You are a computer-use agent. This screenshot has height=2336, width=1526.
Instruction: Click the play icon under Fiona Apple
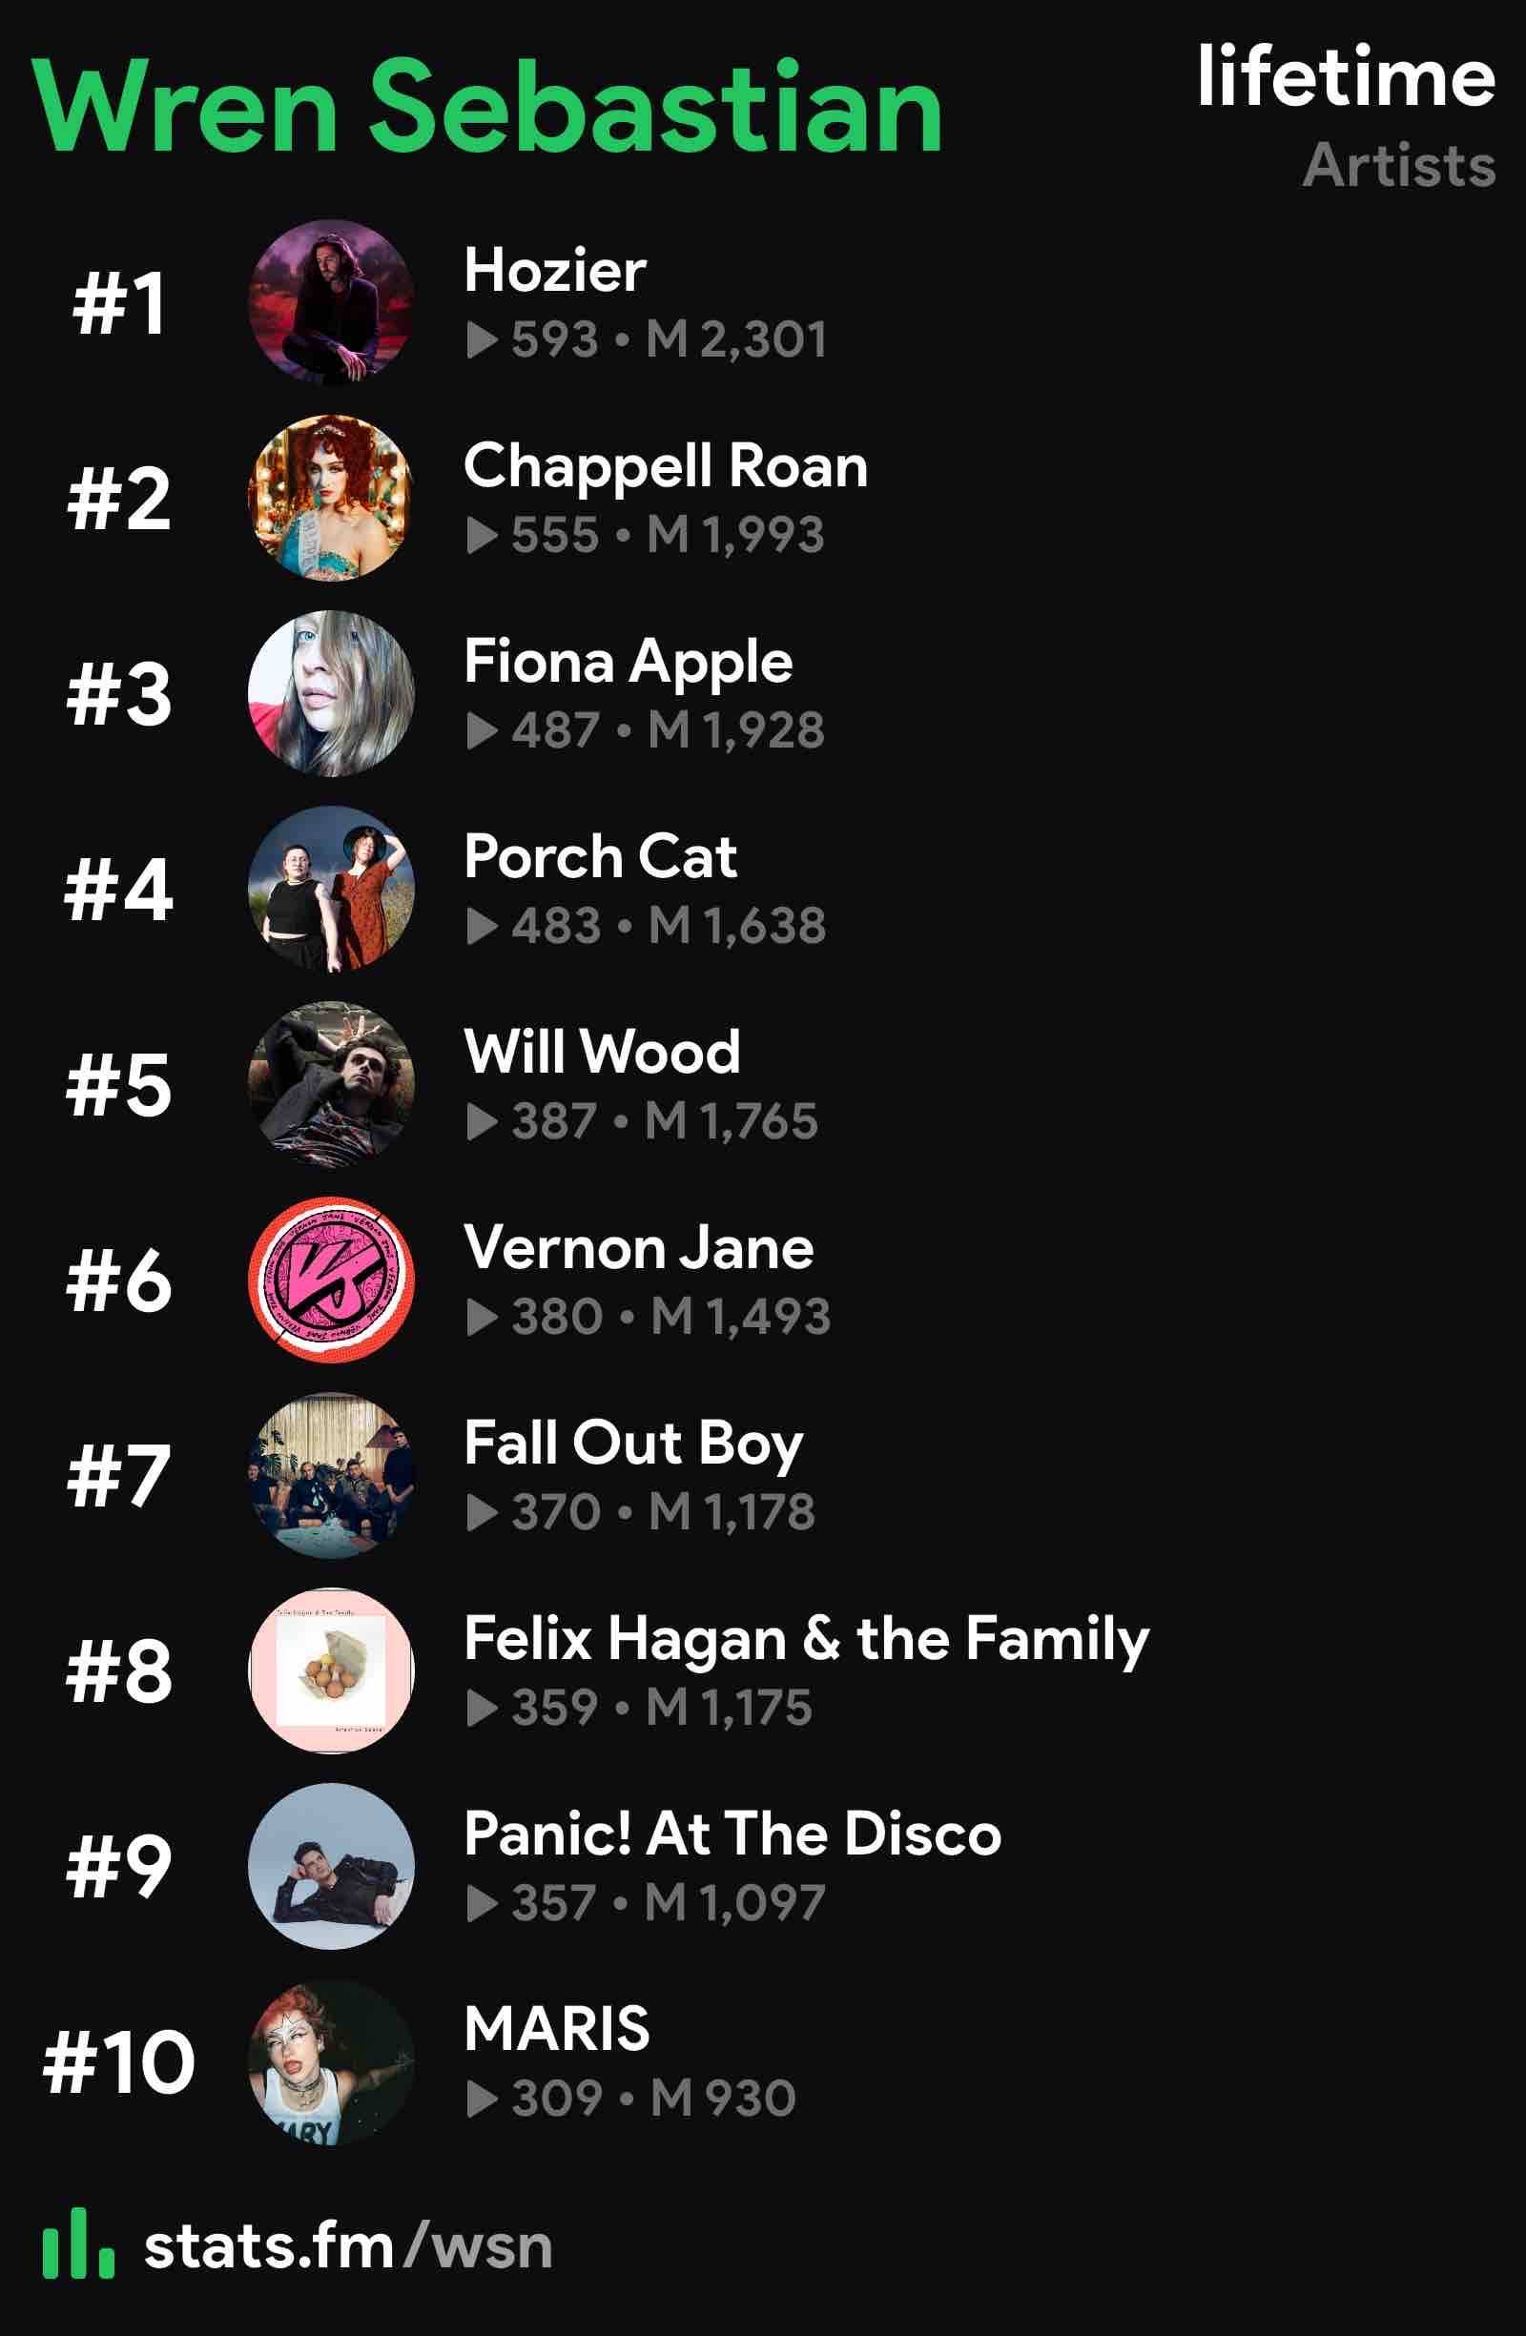(483, 730)
